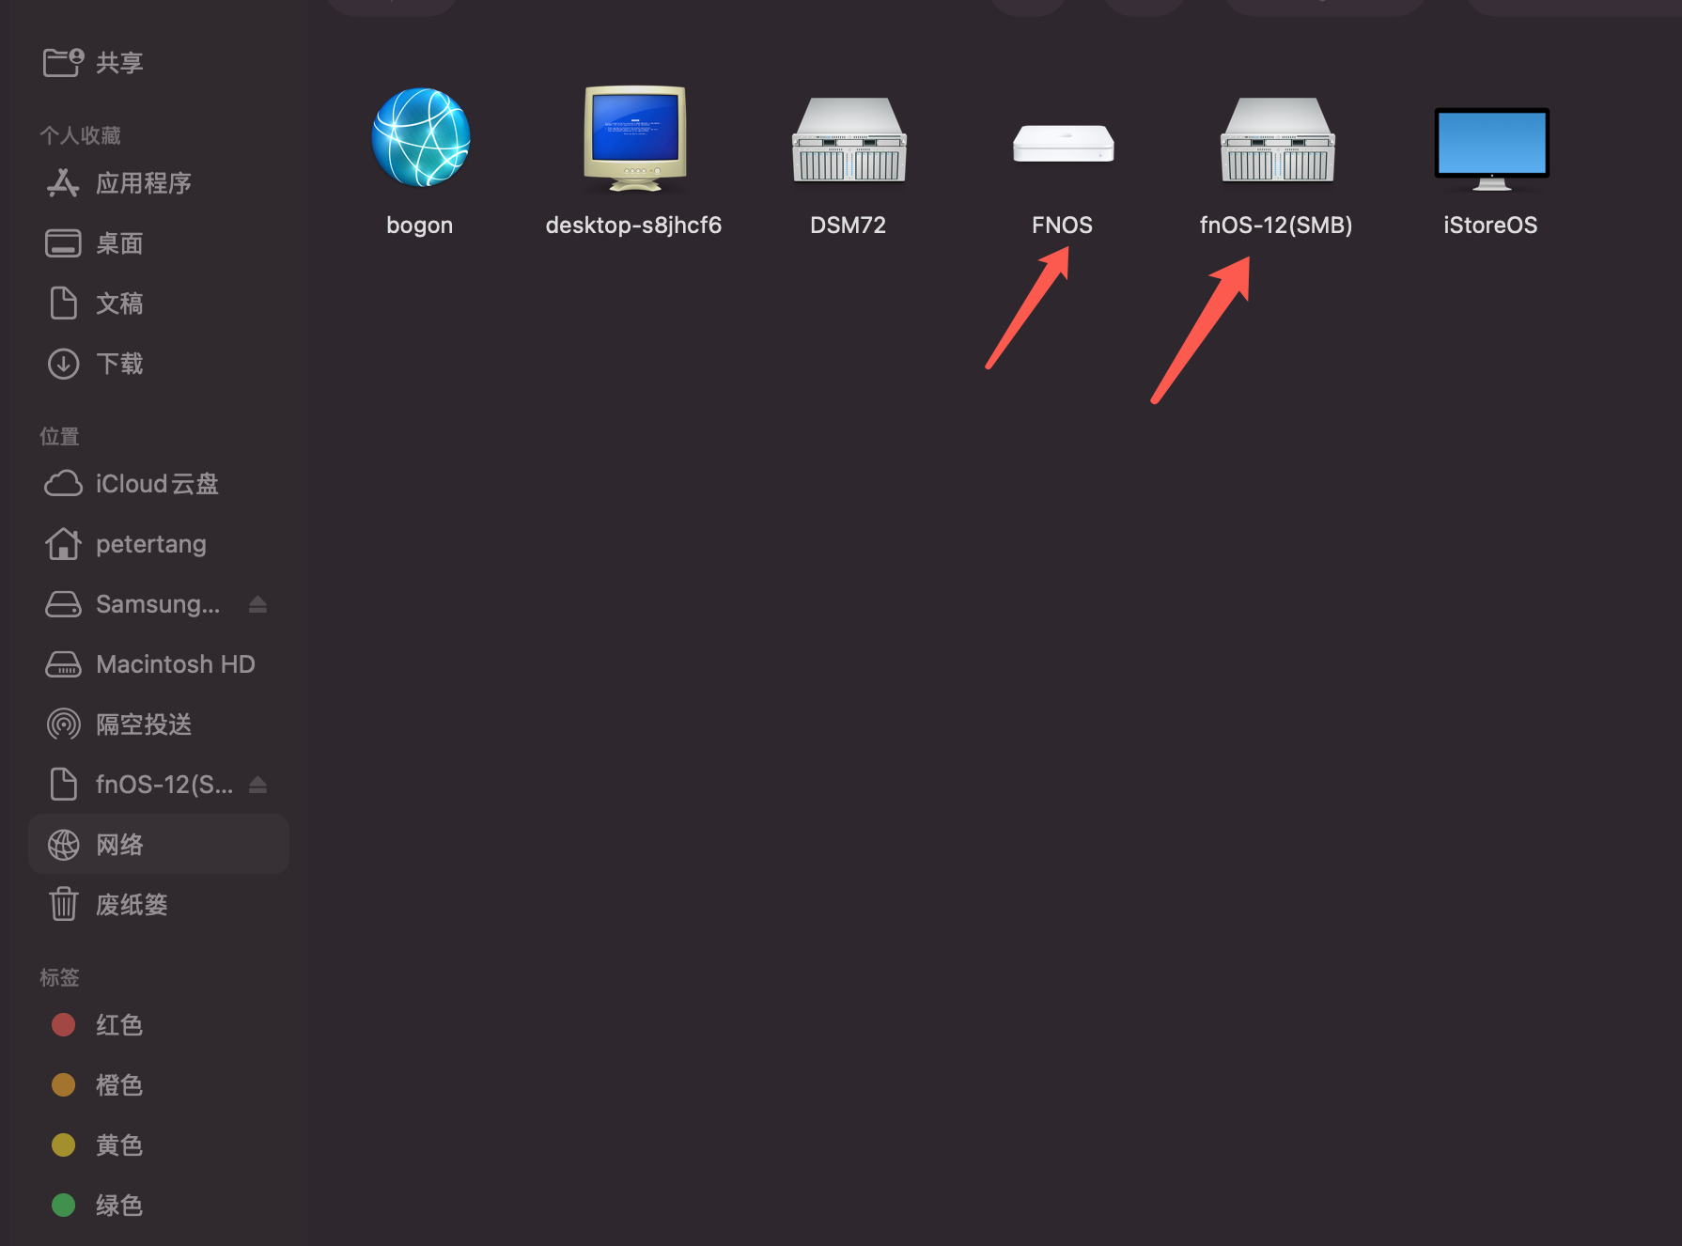This screenshot has height=1246, width=1682.
Task: Go to 应用程序 folder
Action: click(x=144, y=183)
